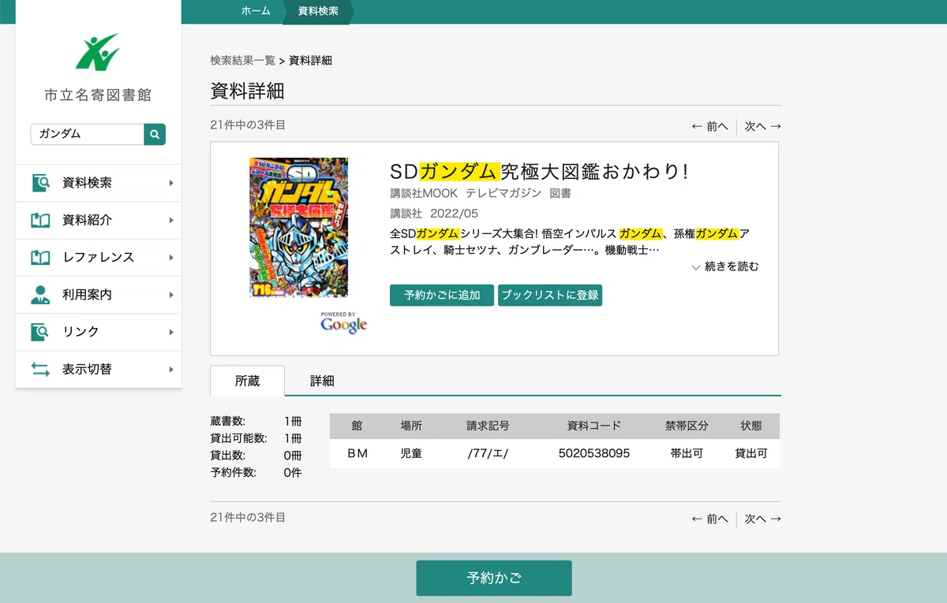Open the ホーム top navigation item

pos(256,11)
